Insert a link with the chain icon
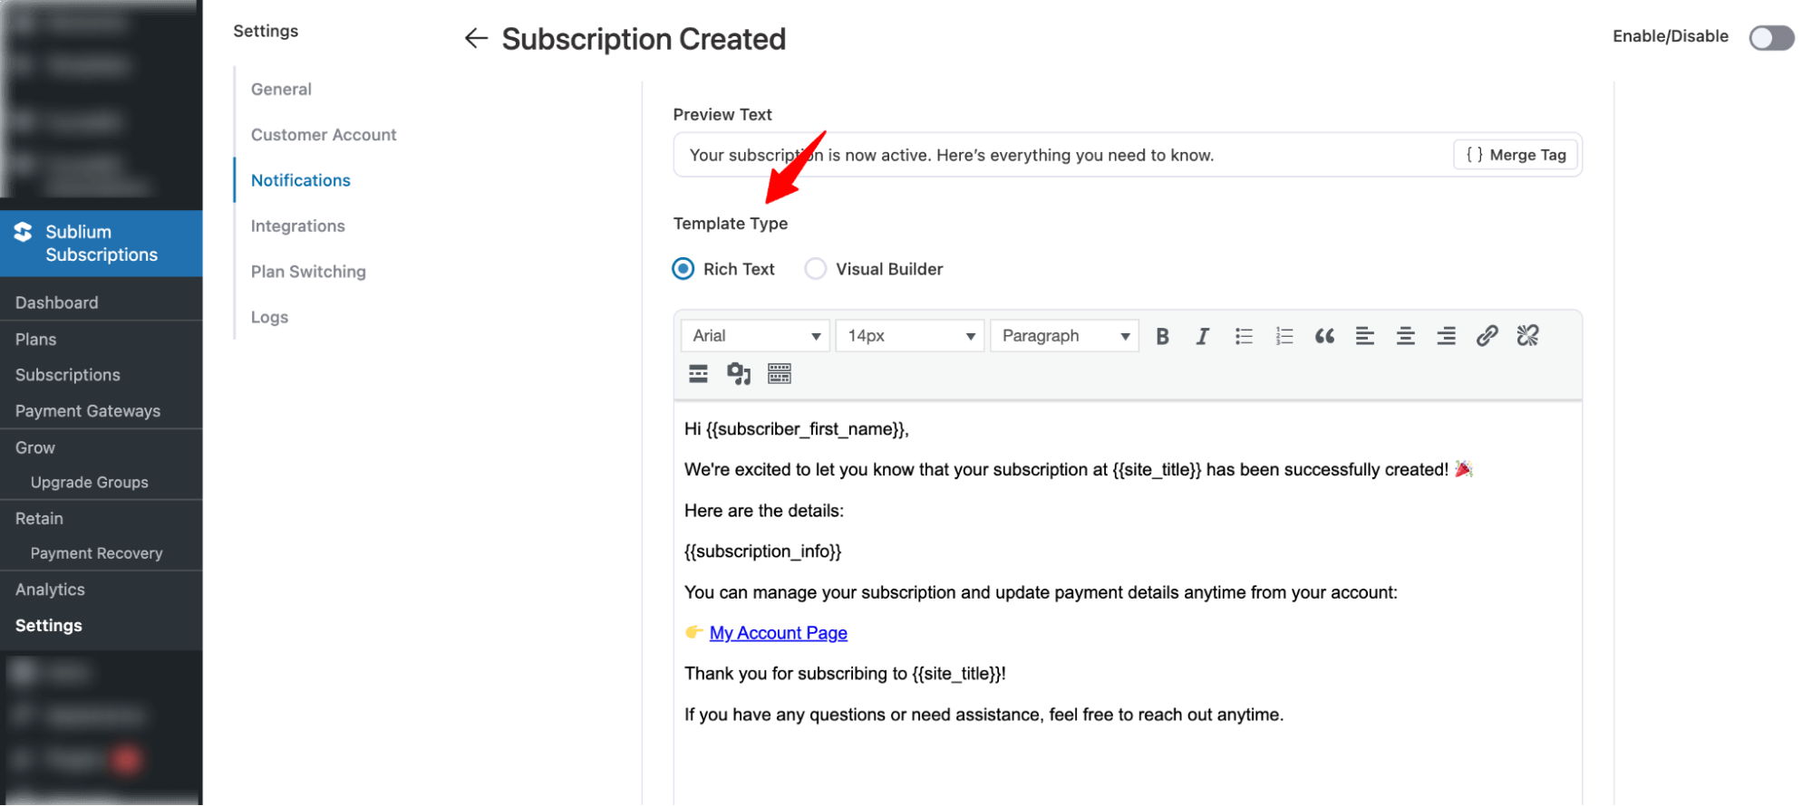Image resolution: width=1812 pixels, height=806 pixels. pyautogui.click(x=1487, y=336)
